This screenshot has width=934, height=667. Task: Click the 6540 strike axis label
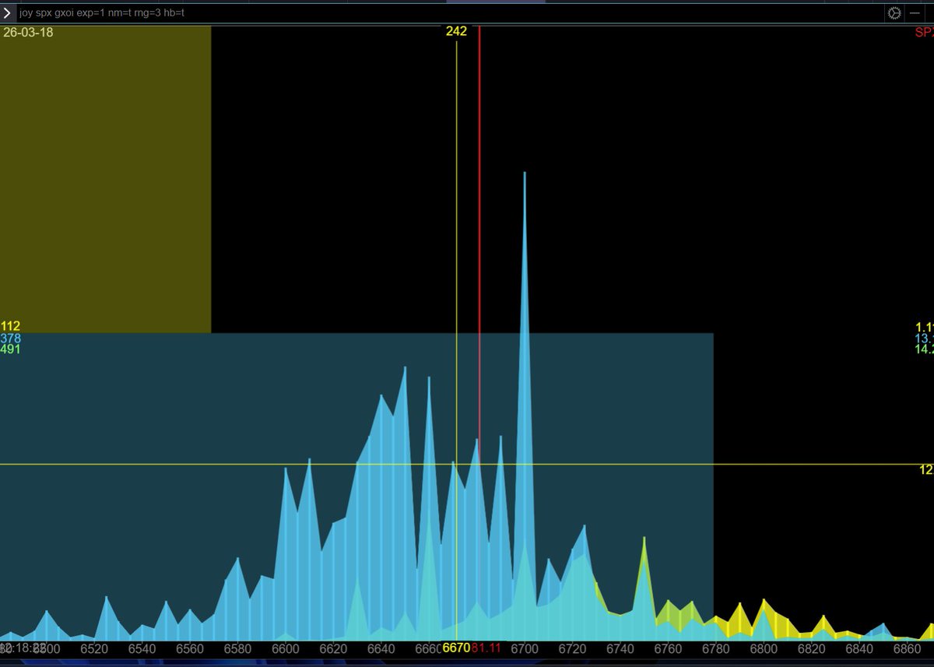tap(142, 648)
